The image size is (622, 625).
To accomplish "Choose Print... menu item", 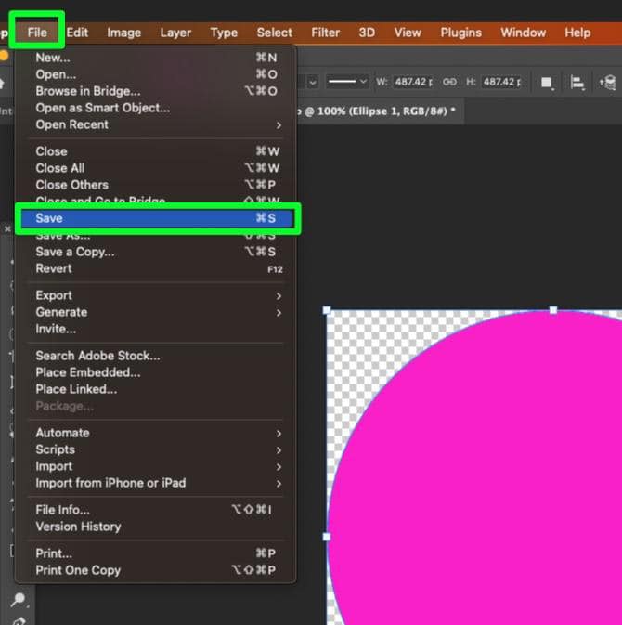I will [x=158, y=553].
